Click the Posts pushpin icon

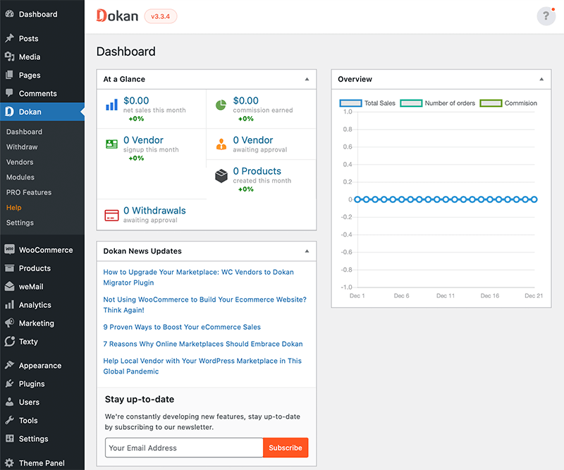(x=9, y=38)
